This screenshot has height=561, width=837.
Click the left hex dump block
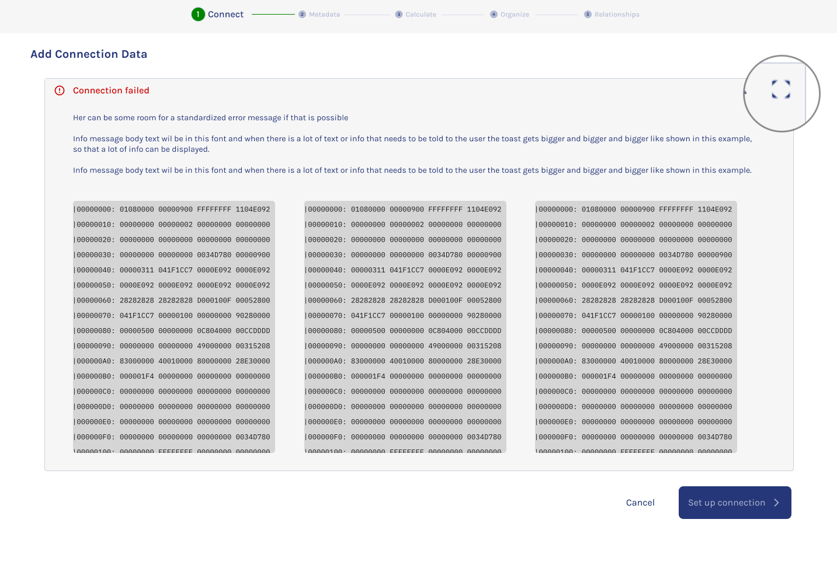pos(173,327)
